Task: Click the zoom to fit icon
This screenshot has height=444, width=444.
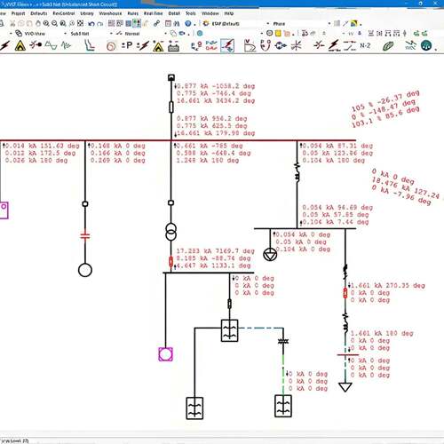Action: tap(80, 23)
